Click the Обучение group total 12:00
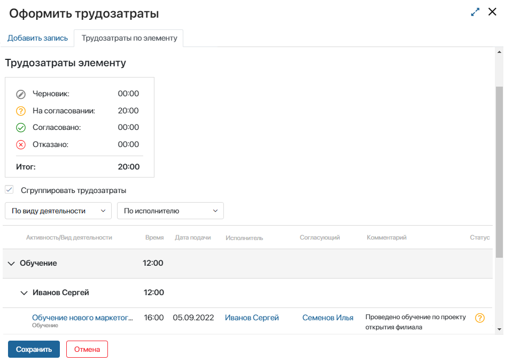 click(153, 263)
